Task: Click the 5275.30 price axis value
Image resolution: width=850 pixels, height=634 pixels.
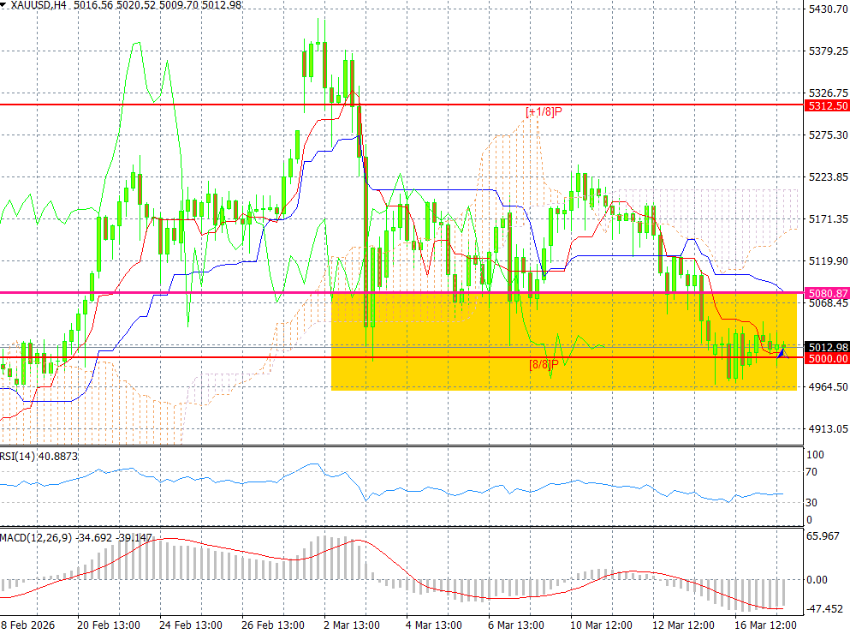Action: (x=829, y=135)
